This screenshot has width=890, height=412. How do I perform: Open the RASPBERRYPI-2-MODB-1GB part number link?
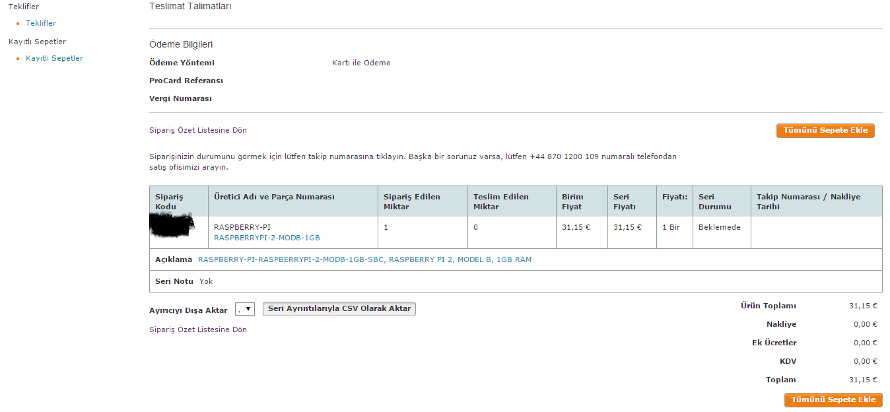[x=267, y=238]
